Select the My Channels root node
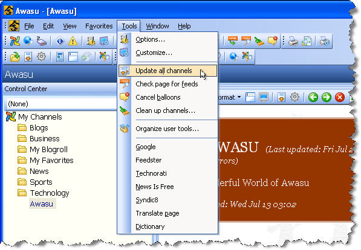Viewport: 361px width, 250px height. (40, 117)
